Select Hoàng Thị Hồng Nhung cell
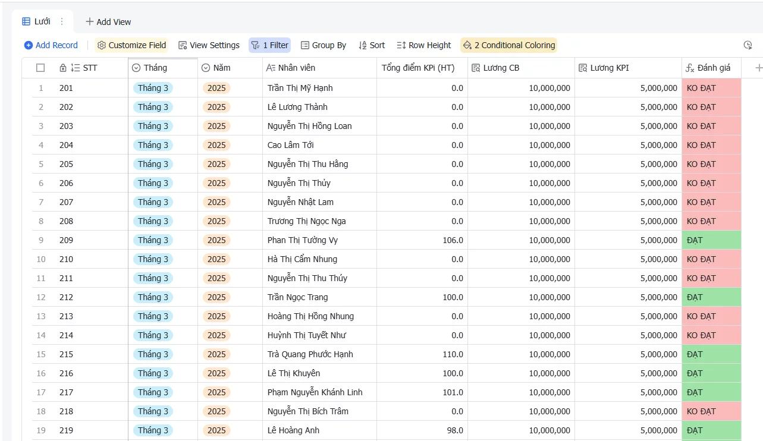763x441 pixels. coord(319,316)
